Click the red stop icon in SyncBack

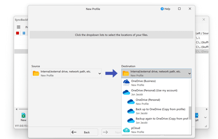(18, 33)
